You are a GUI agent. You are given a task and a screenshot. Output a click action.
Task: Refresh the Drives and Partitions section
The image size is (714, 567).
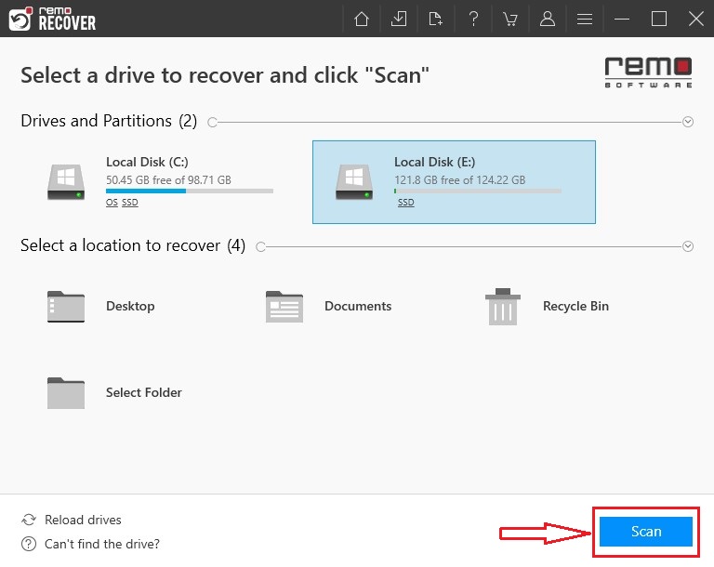coord(212,122)
